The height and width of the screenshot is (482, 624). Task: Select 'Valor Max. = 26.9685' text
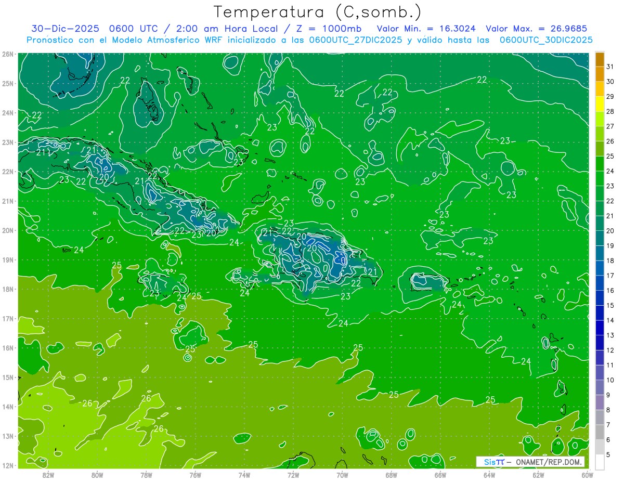pos(536,29)
